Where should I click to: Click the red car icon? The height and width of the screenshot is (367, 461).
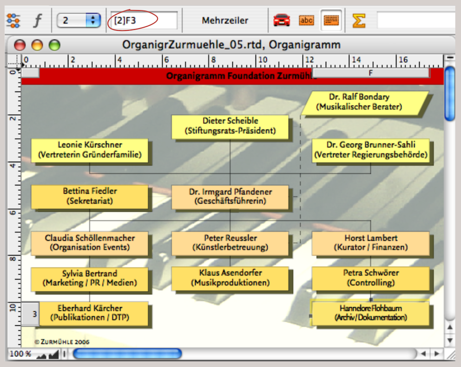(282, 20)
